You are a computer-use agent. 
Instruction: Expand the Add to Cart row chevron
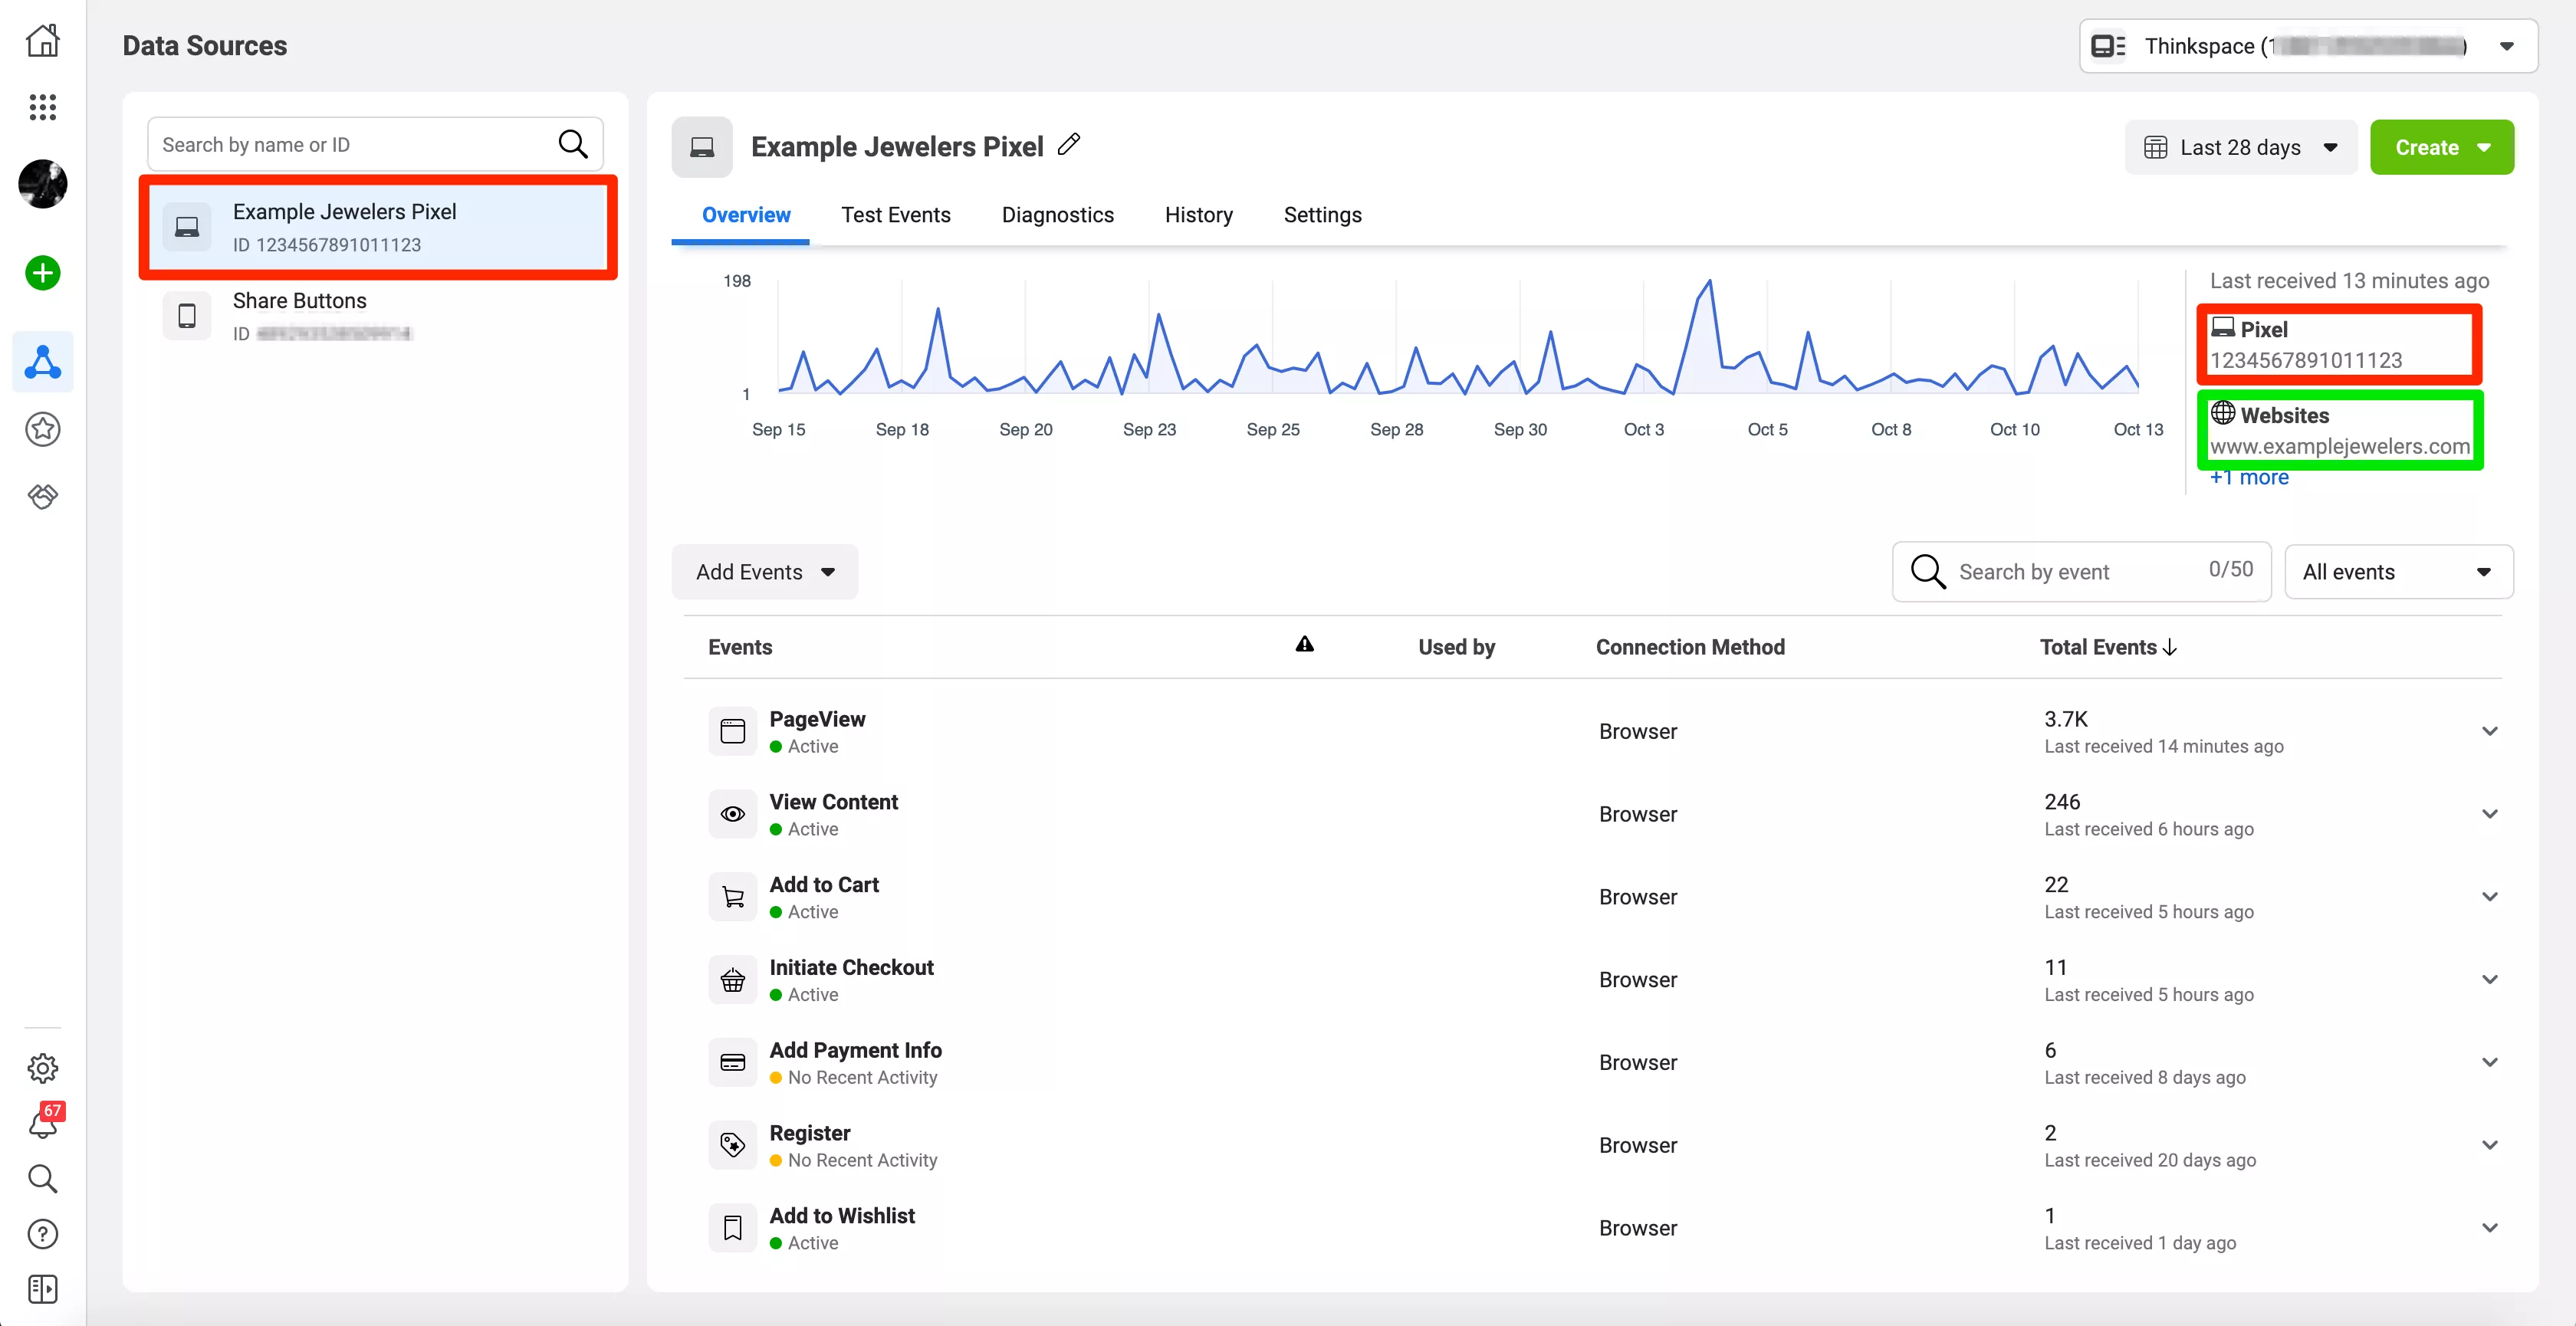tap(2489, 897)
